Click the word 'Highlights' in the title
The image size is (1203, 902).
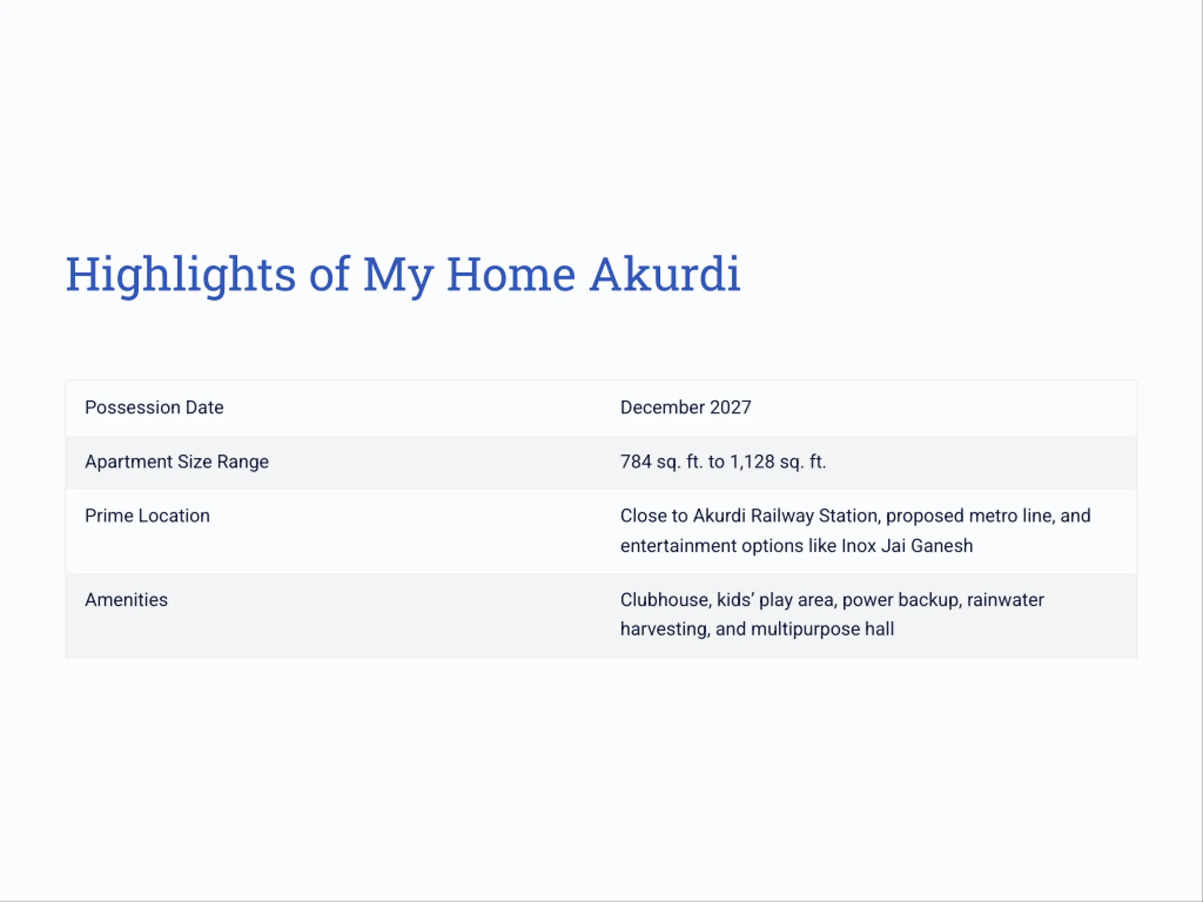point(180,274)
